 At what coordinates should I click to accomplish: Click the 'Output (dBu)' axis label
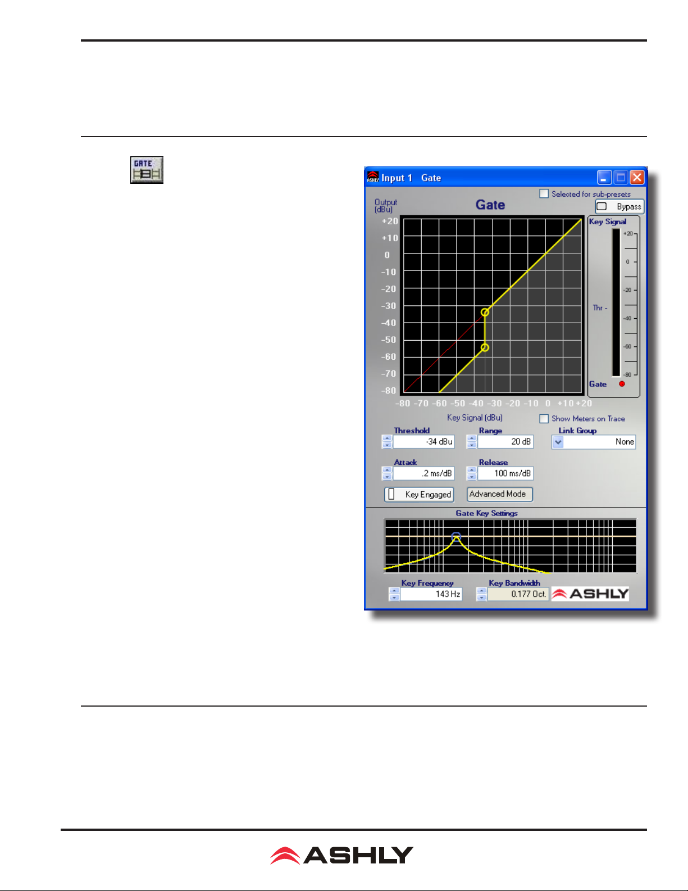tap(386, 206)
